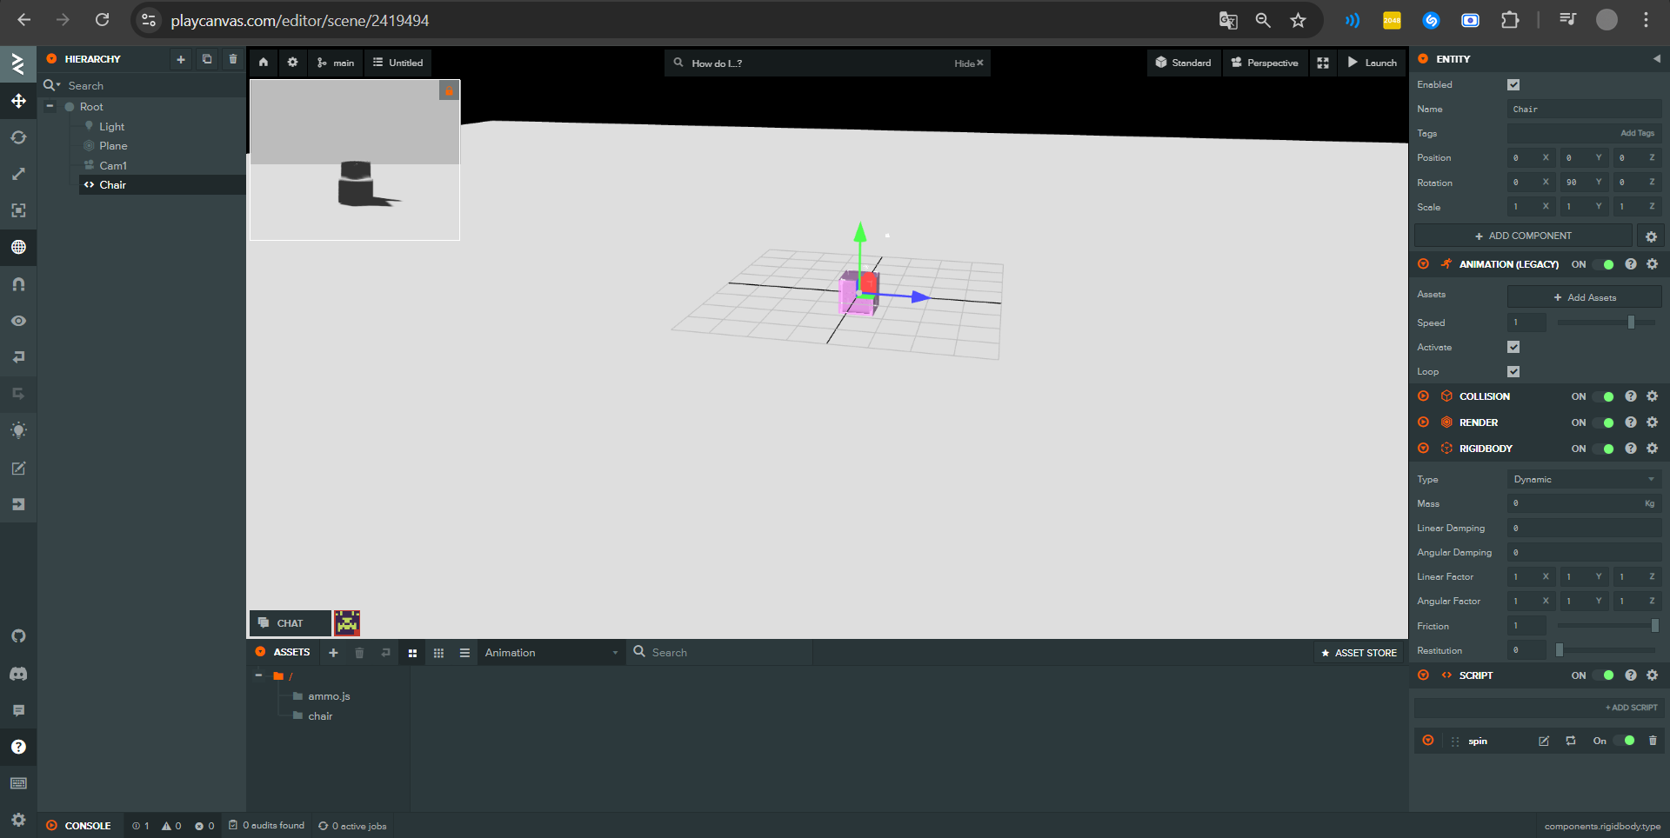Toggle the animation Loop checkbox

[x=1513, y=371]
